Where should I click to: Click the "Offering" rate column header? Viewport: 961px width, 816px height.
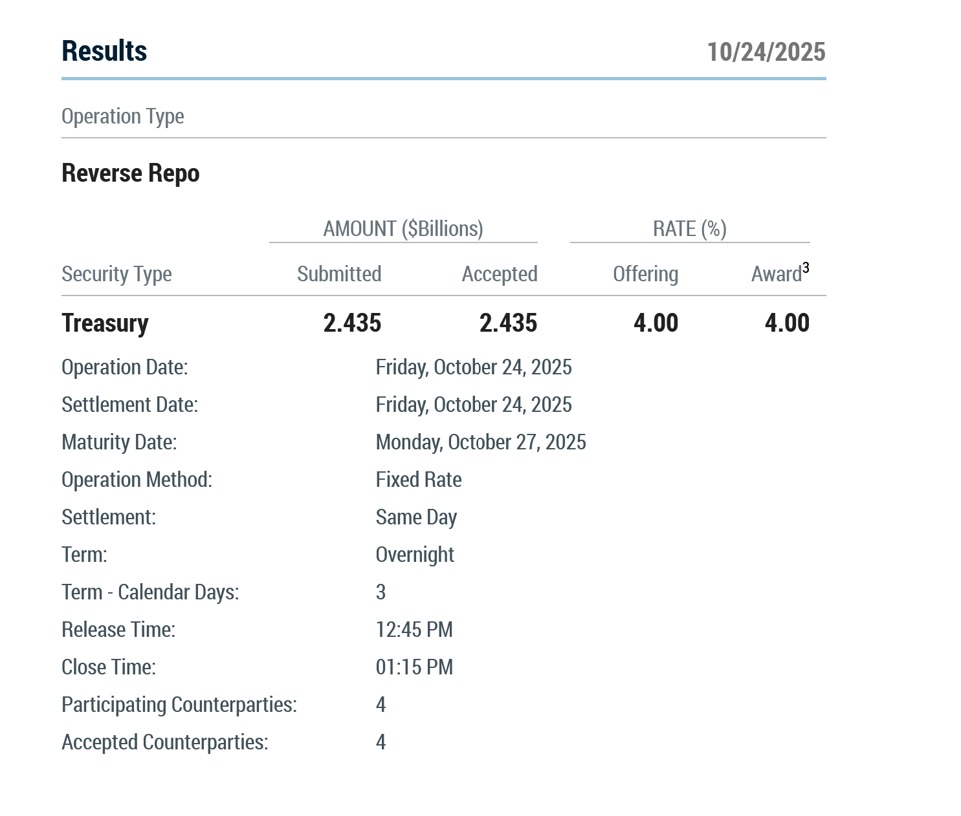[x=646, y=274]
